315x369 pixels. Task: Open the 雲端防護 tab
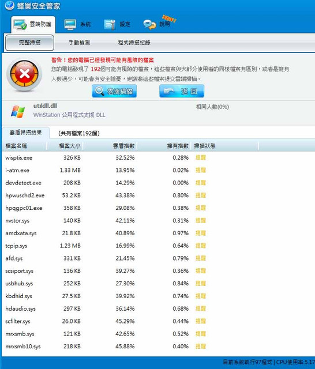point(33,24)
